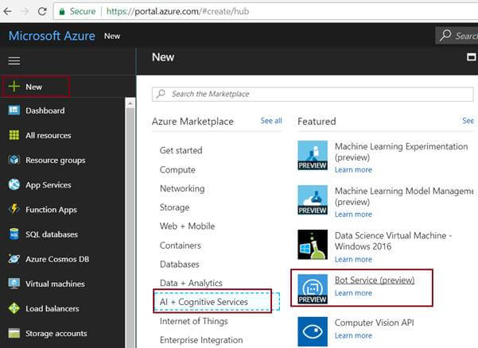The width and height of the screenshot is (478, 348).
Task: Click the Computer Vision API eye icon
Action: click(x=313, y=331)
